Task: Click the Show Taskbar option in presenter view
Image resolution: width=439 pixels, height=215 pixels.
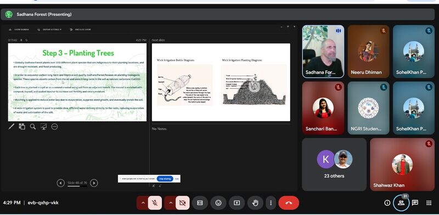Action: click(x=19, y=30)
